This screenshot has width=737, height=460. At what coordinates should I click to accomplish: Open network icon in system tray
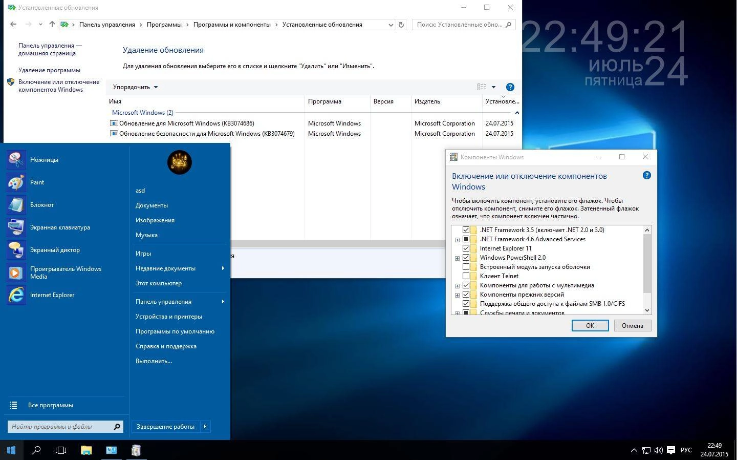click(646, 450)
